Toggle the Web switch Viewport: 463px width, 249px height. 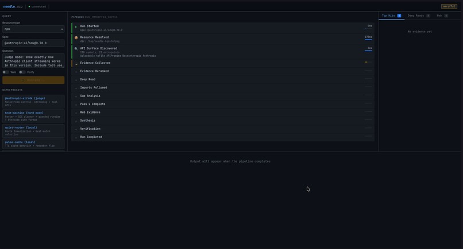click(6, 72)
